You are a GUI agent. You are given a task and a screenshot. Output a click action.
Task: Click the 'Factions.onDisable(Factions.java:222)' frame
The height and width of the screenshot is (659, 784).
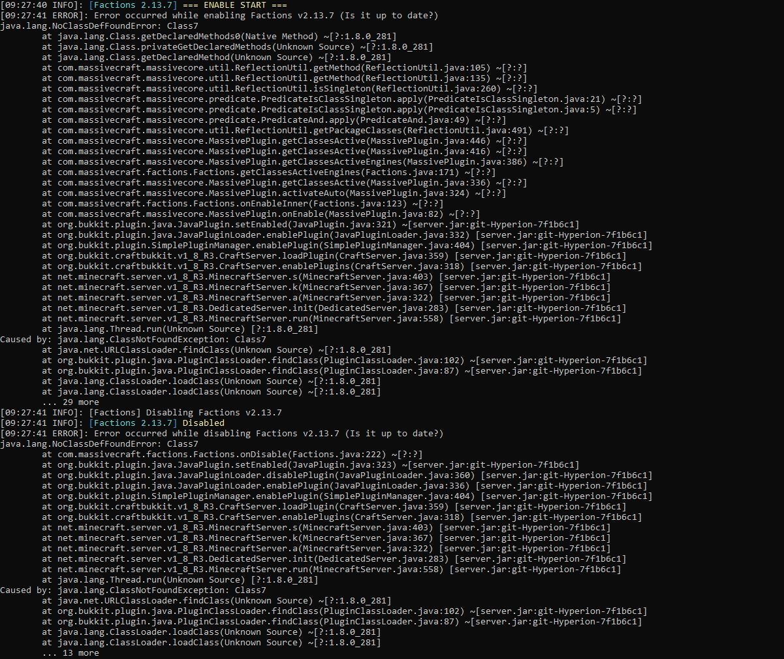232,454
